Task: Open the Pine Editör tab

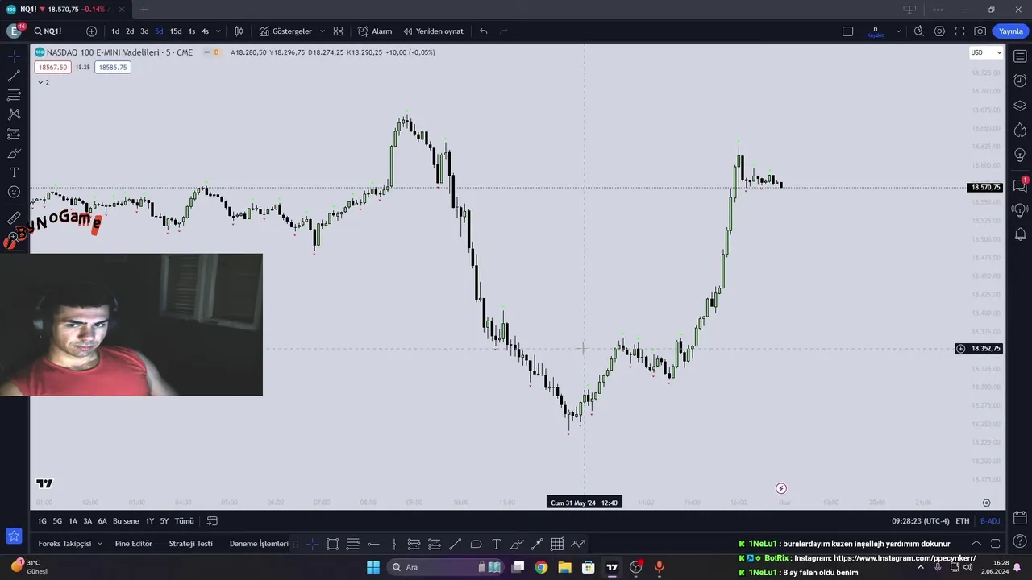Action: click(133, 544)
